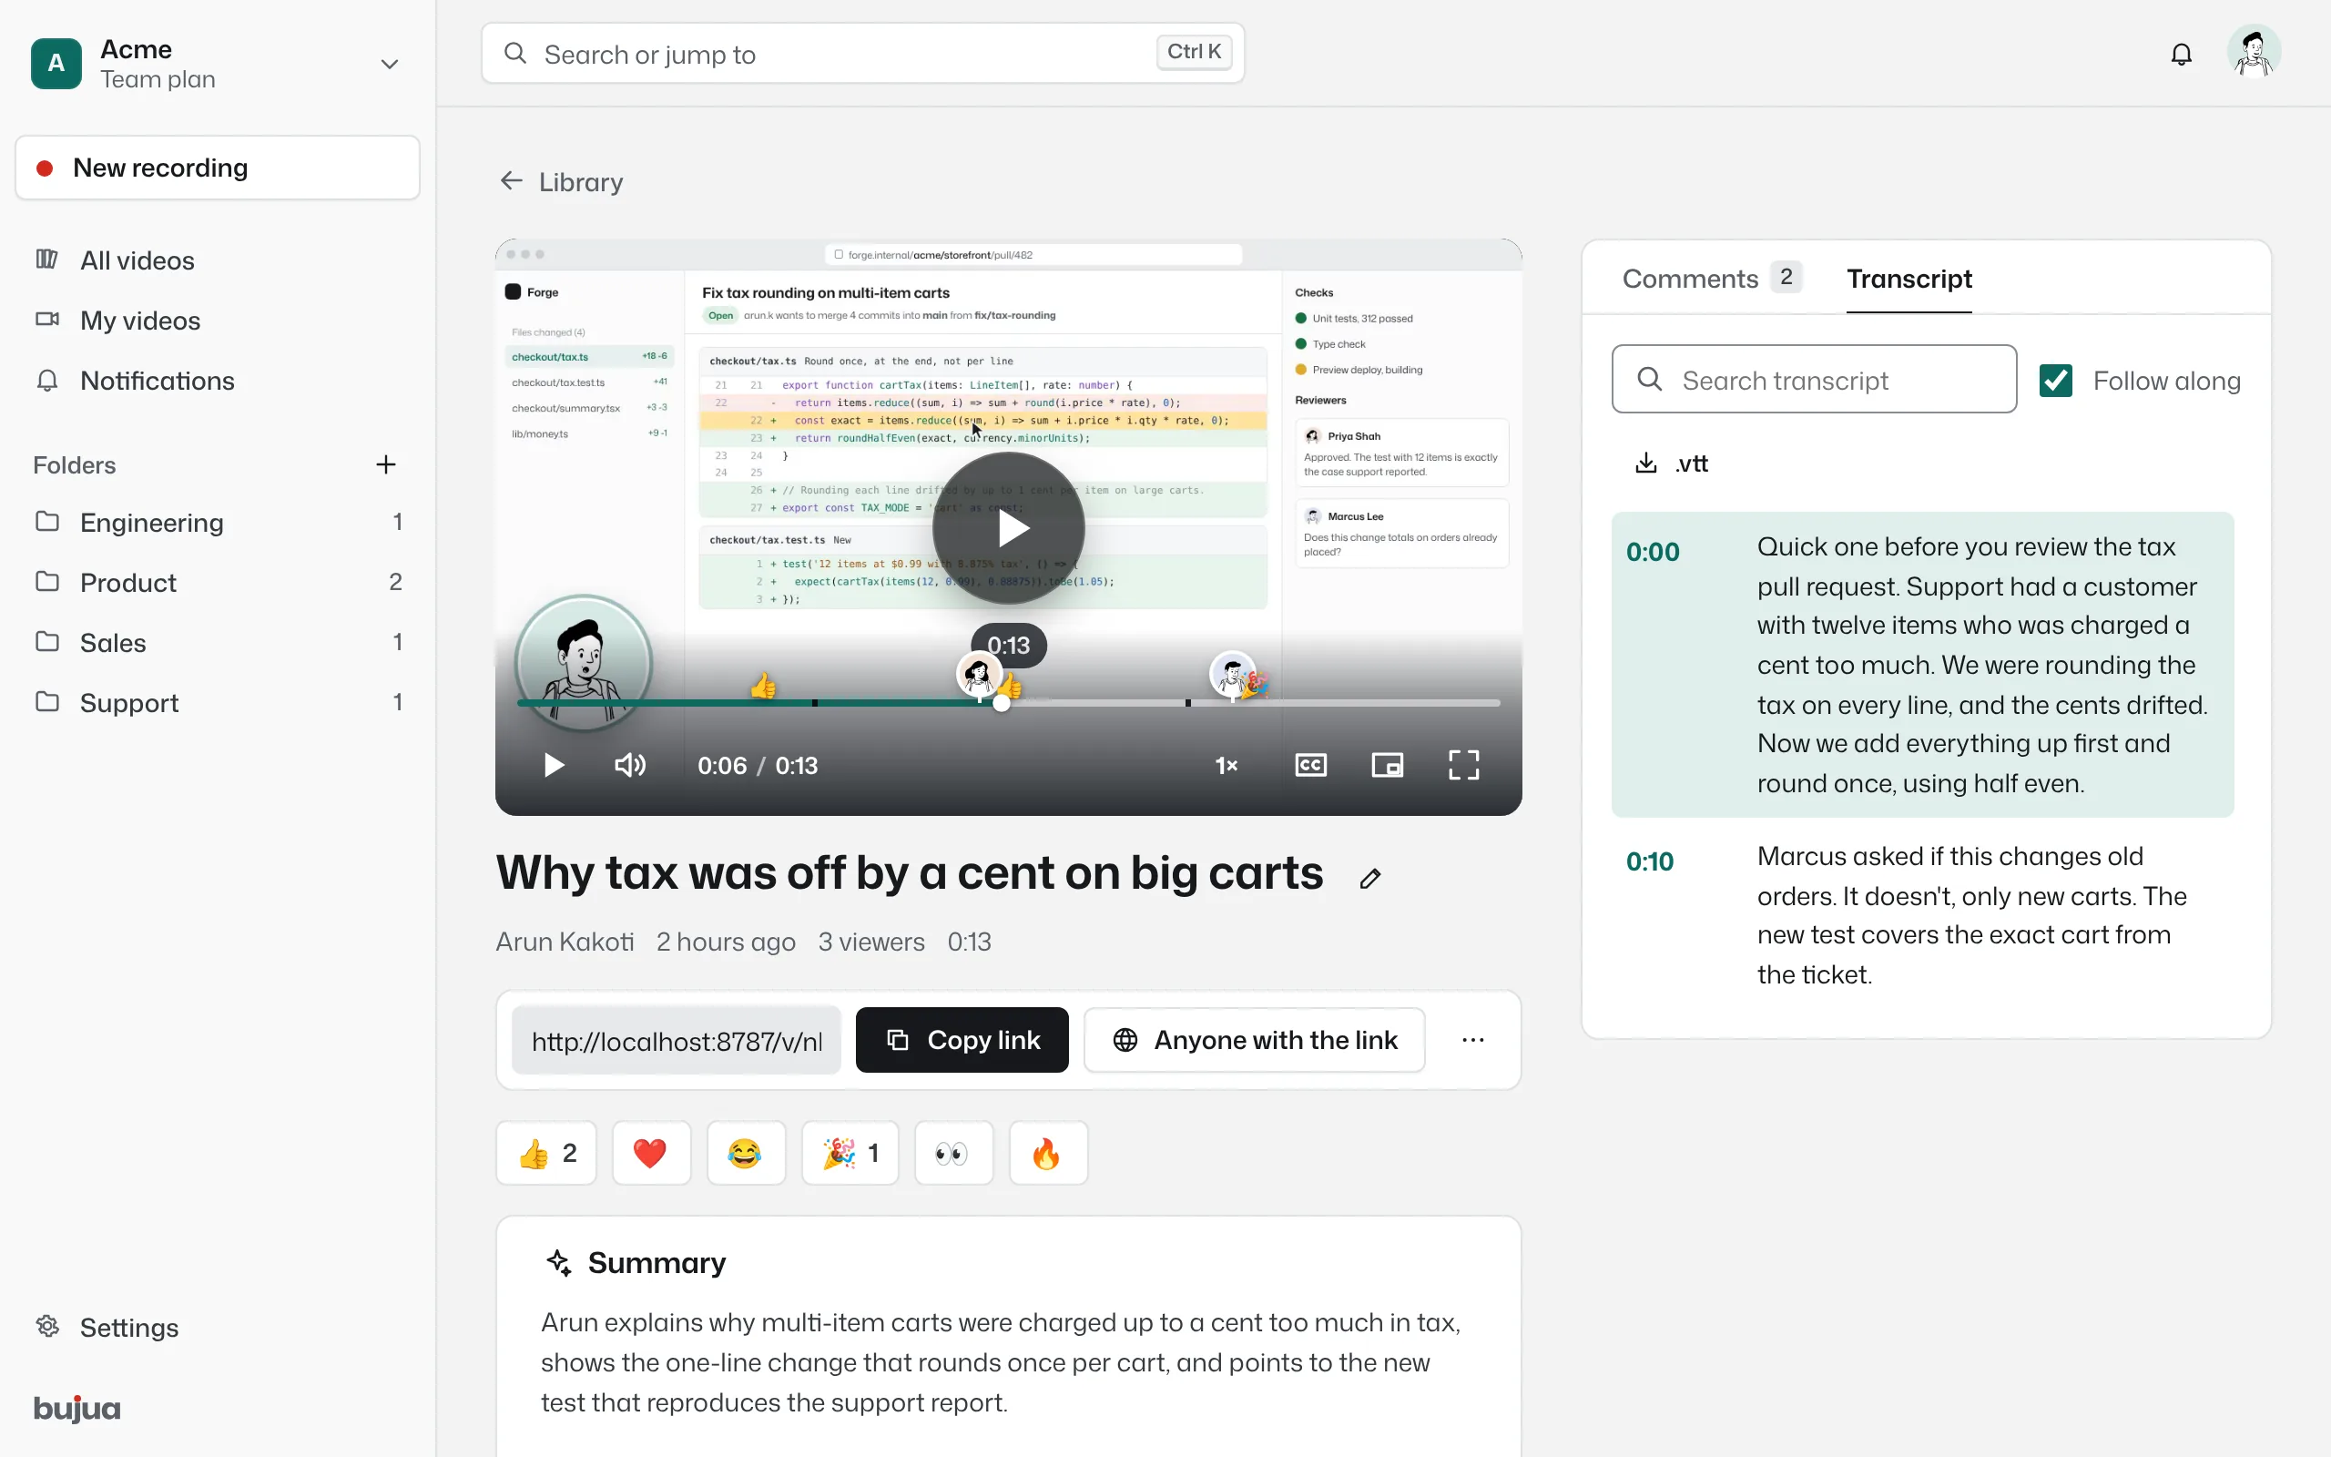Screen dimensions: 2331x1457
Task: Click the large center play button on video
Action: (1009, 528)
